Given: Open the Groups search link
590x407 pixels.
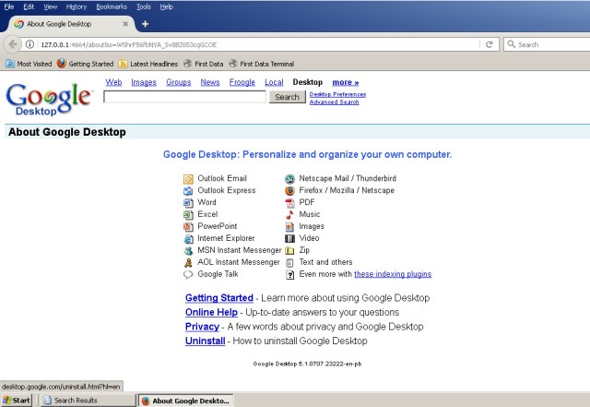Looking at the screenshot, I should (179, 82).
